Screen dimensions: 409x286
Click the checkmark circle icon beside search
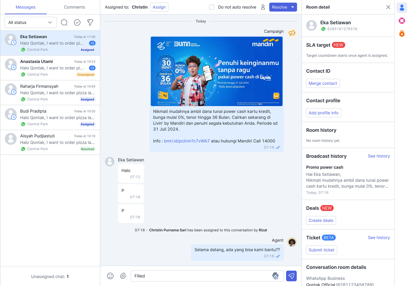coord(77,22)
